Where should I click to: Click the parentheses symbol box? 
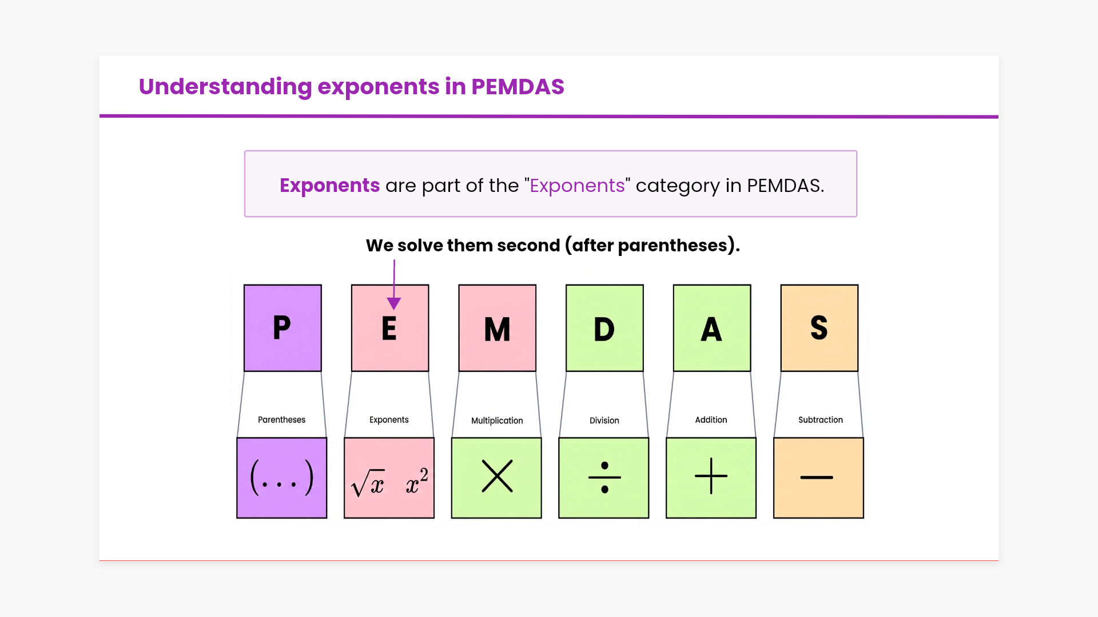click(282, 478)
